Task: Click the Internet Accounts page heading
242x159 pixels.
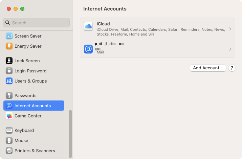Action: click(x=105, y=9)
